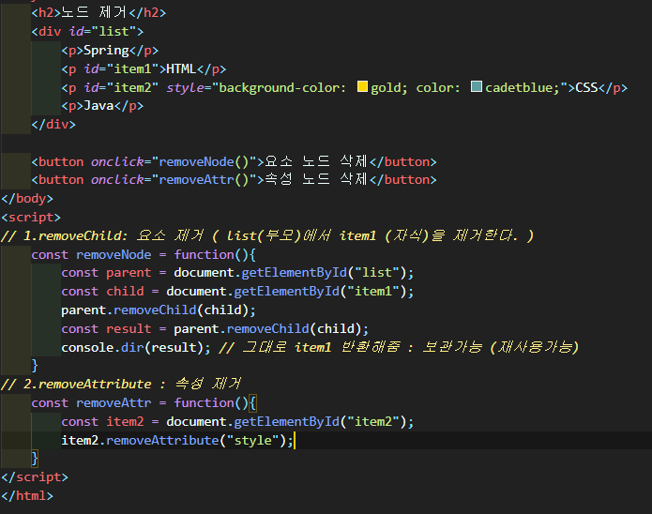Click the item1 HTML paragraph line
Image resolution: width=652 pixels, height=514 pixels.
[x=144, y=69]
